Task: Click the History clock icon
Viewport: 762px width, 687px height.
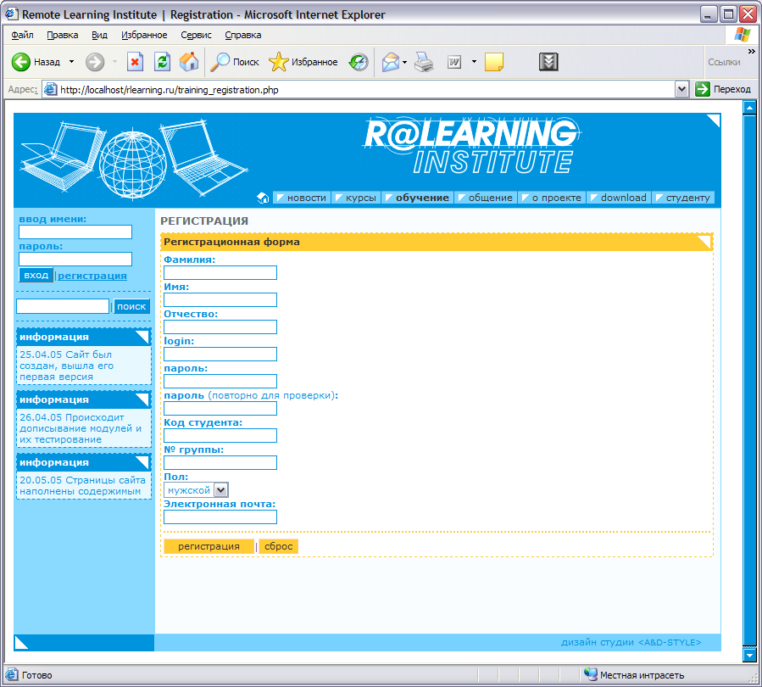Action: 359,62
